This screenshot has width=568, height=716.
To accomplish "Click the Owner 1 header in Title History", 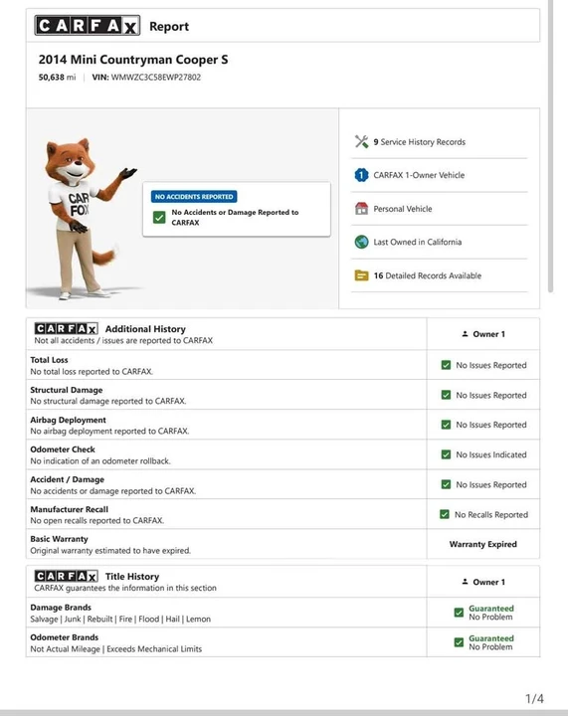I will coord(483,582).
